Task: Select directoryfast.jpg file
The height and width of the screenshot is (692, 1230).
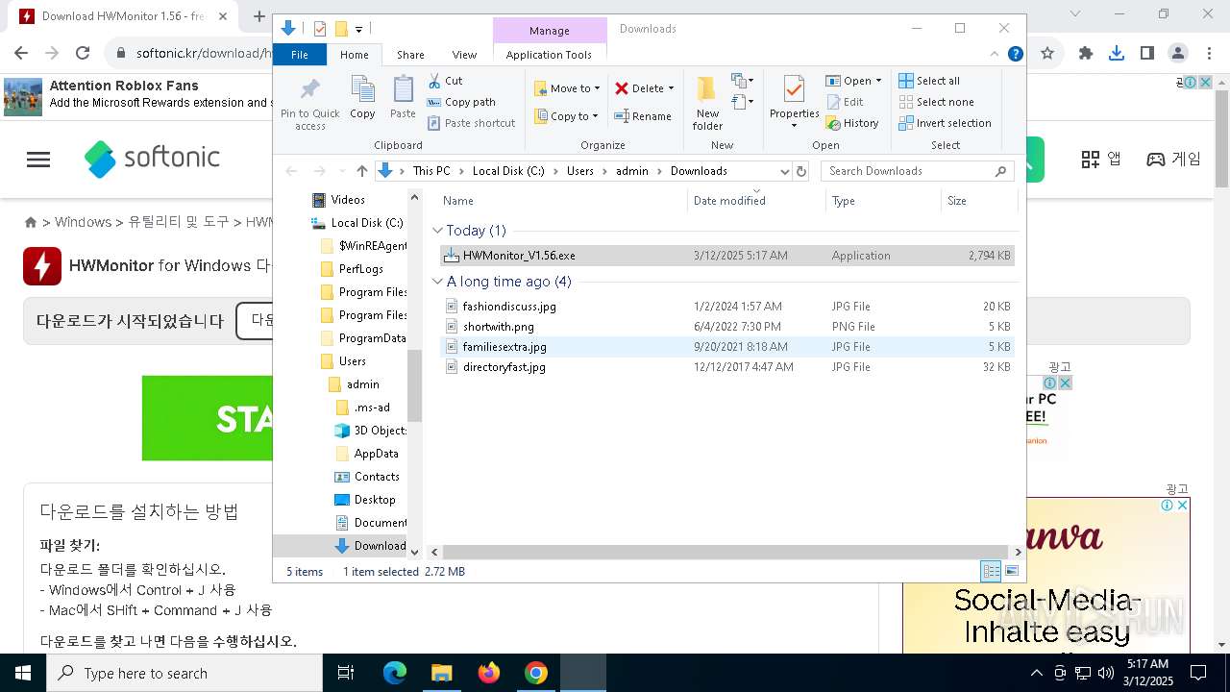Action: (726, 367)
